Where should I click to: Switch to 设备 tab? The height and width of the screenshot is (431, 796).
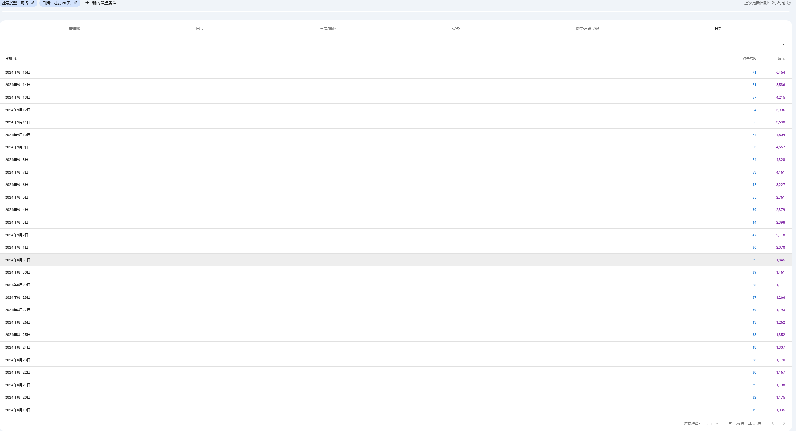click(x=456, y=29)
